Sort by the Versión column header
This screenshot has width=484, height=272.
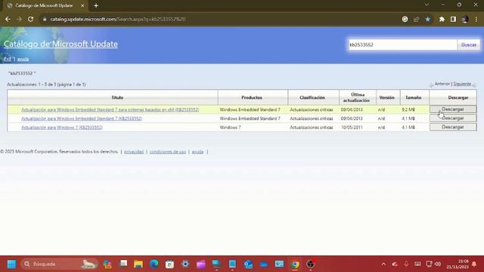point(386,97)
